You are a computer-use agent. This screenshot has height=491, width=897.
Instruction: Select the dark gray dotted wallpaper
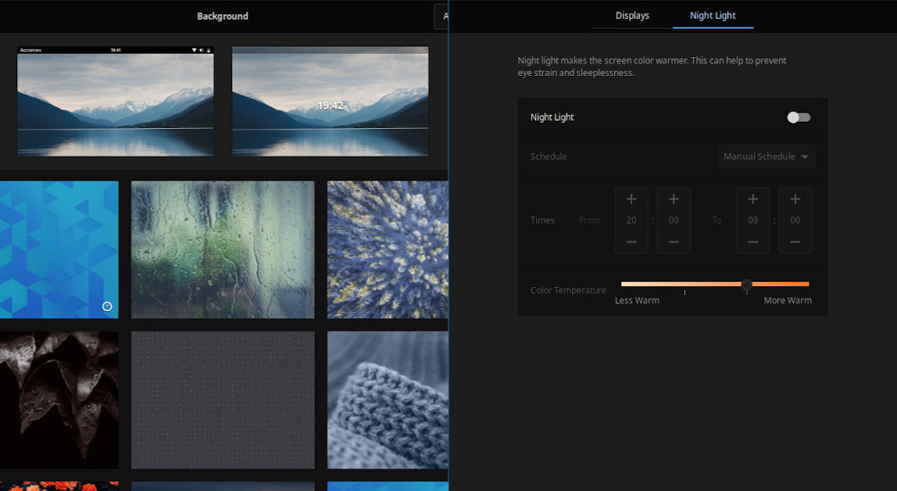coord(223,400)
